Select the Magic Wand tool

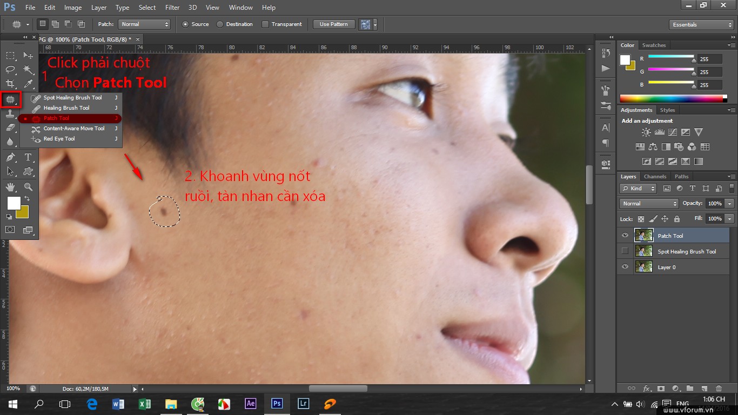pos(28,70)
